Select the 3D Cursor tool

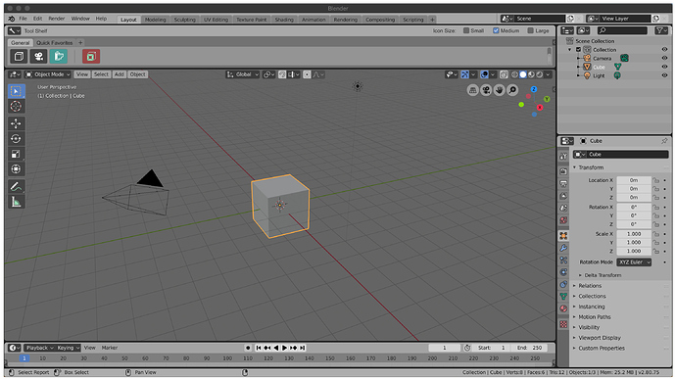tap(16, 107)
